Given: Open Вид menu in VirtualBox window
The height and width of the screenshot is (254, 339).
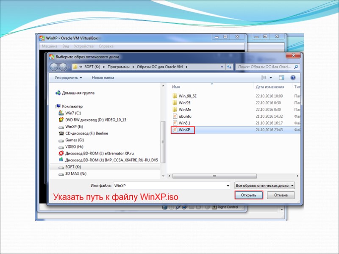Looking at the screenshot, I should 66,46.
